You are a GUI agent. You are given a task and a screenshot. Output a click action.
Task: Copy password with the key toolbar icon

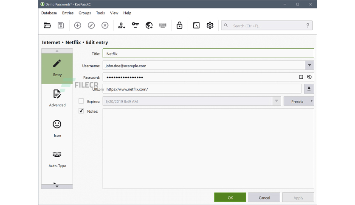click(135, 25)
